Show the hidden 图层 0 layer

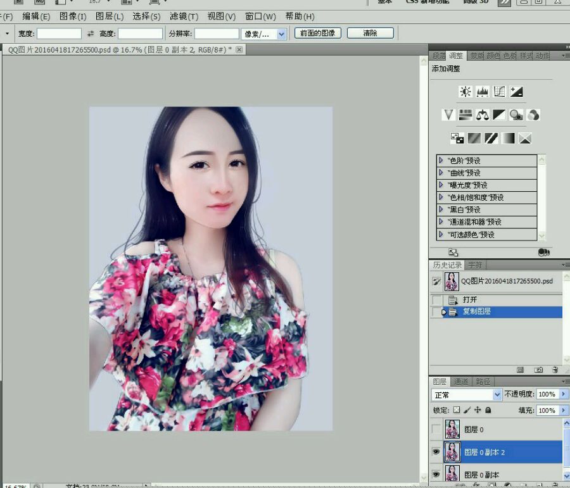436,429
